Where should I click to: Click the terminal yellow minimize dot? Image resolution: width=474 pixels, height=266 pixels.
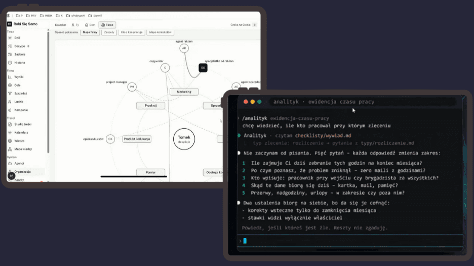252,102
